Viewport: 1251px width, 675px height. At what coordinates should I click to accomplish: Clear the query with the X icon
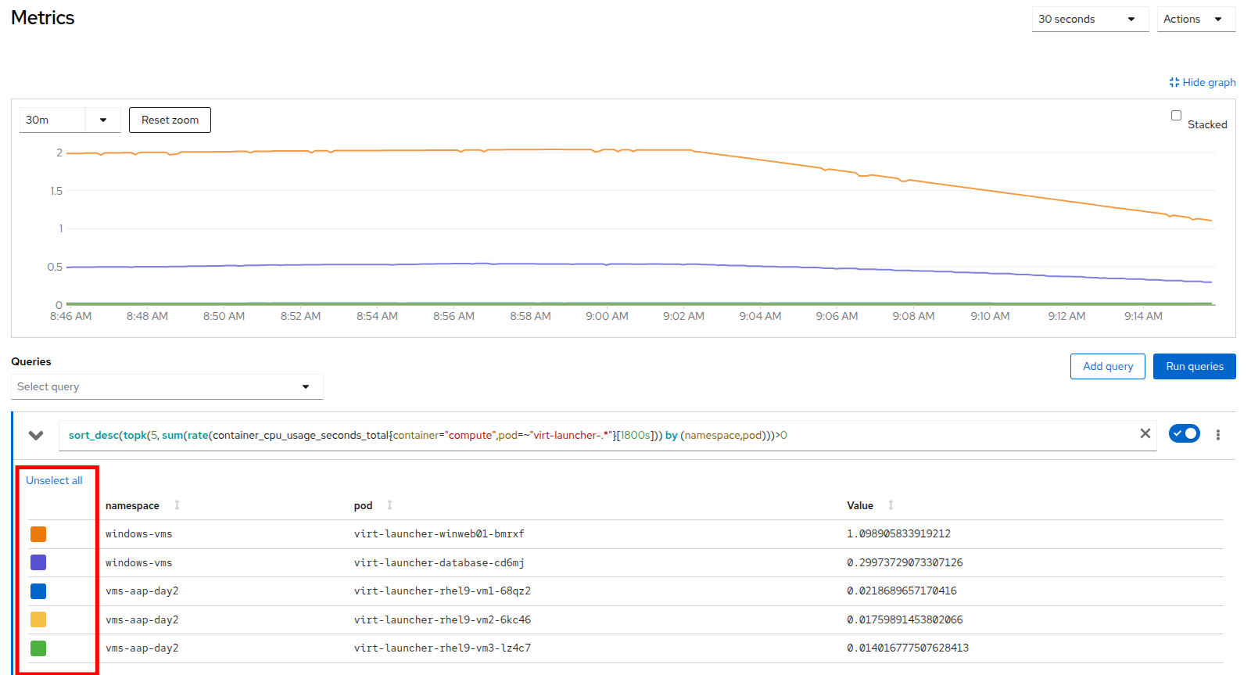pos(1145,433)
